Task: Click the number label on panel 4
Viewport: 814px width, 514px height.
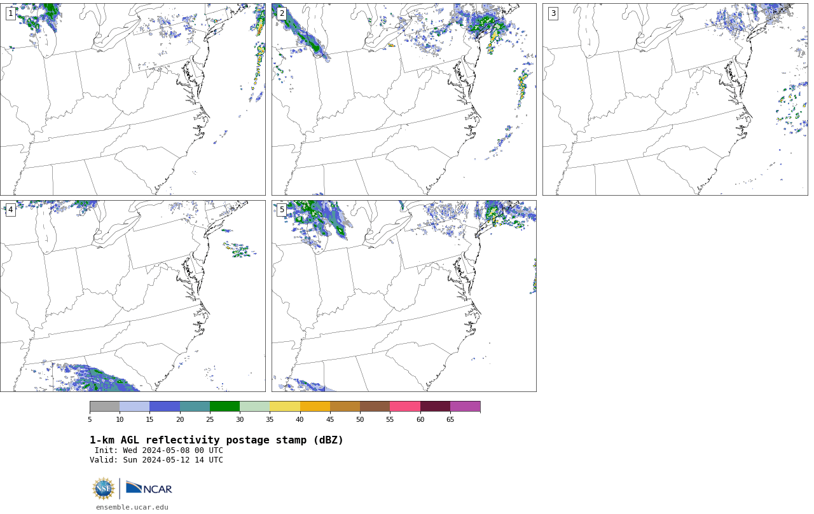Action: coord(10,210)
